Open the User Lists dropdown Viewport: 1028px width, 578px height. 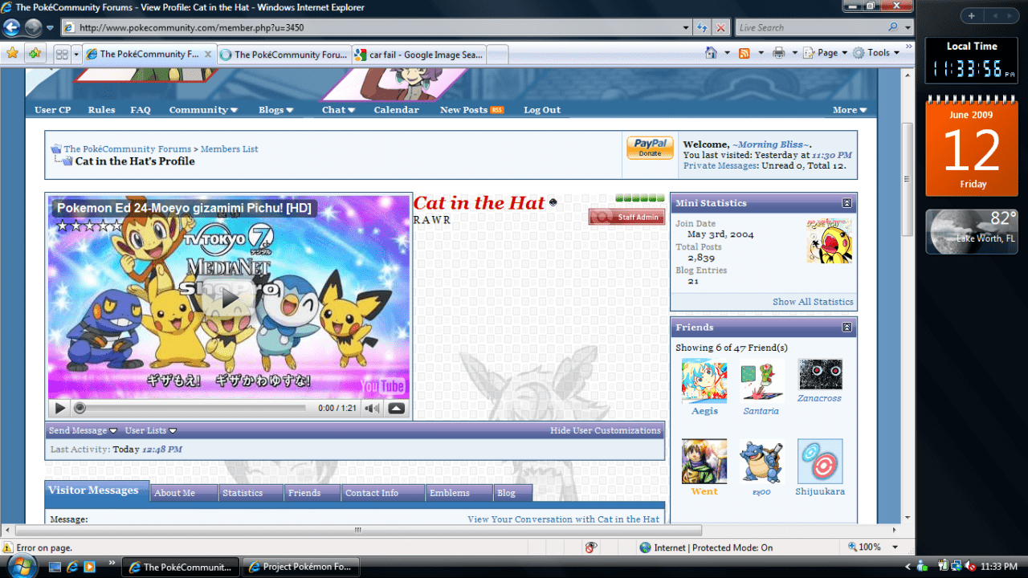pos(150,430)
